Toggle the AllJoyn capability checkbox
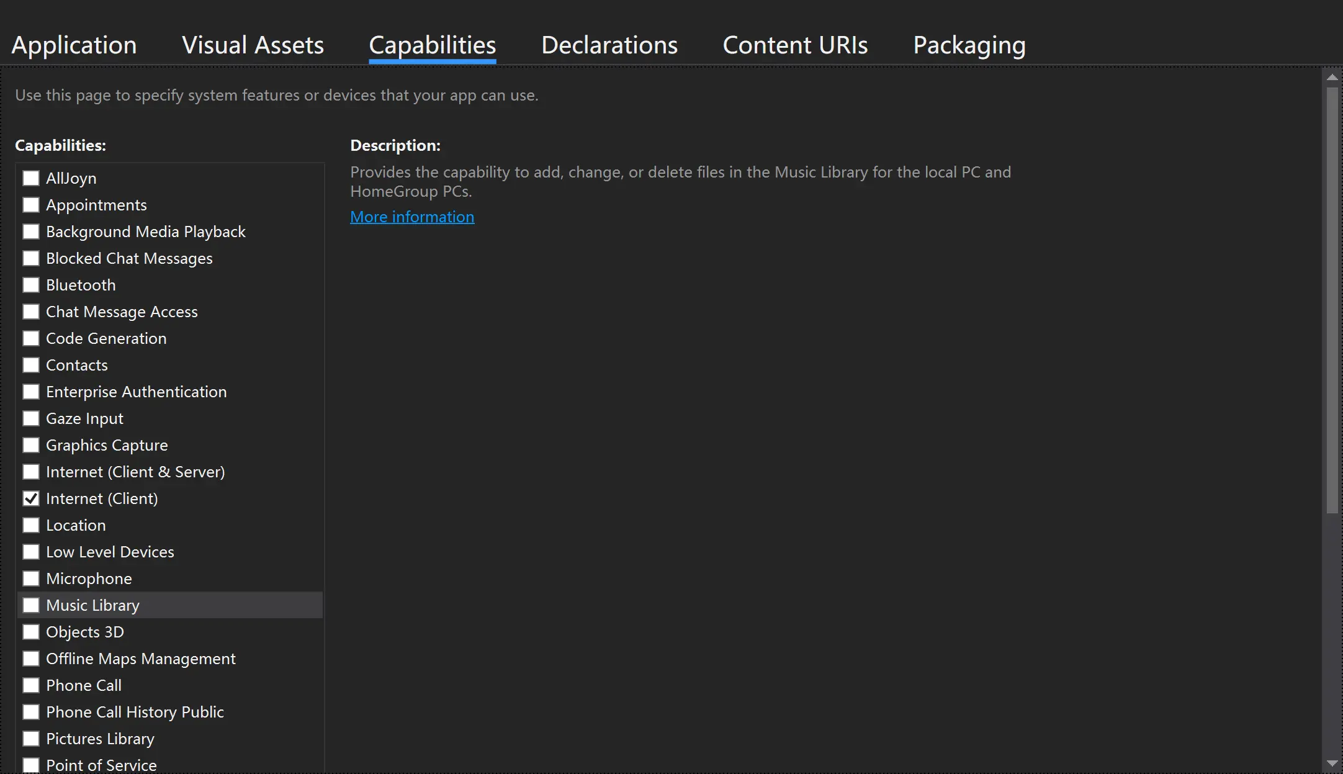Viewport: 1343px width, 774px height. (x=31, y=178)
